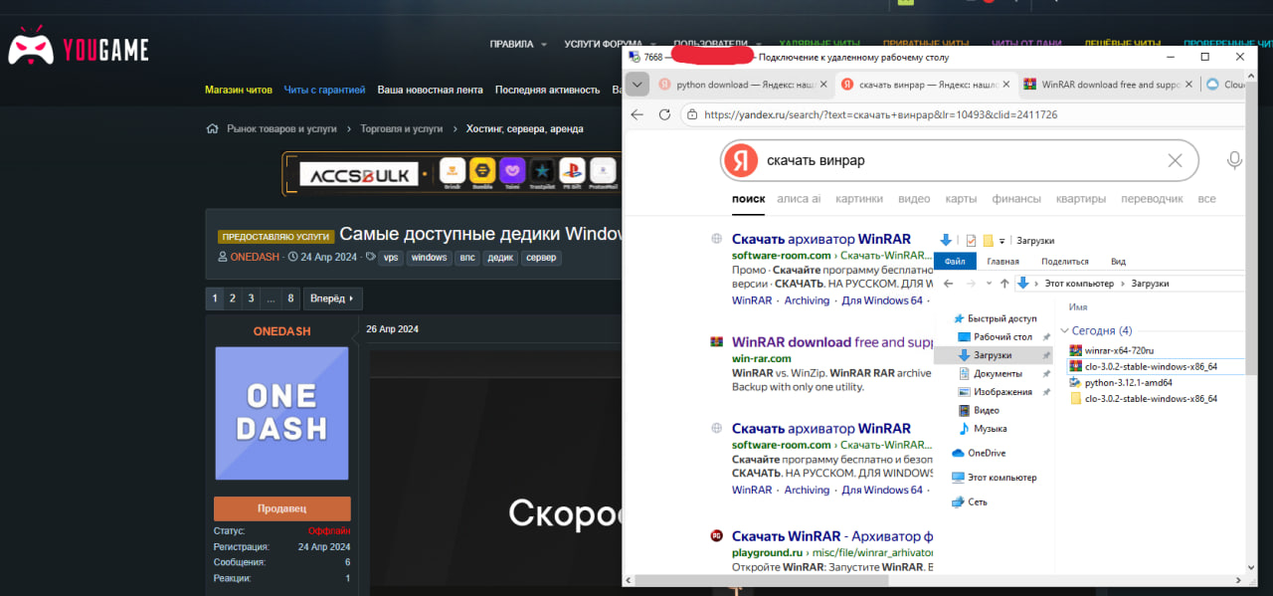
Task: Switch to the python download browser tab
Action: 739,85
